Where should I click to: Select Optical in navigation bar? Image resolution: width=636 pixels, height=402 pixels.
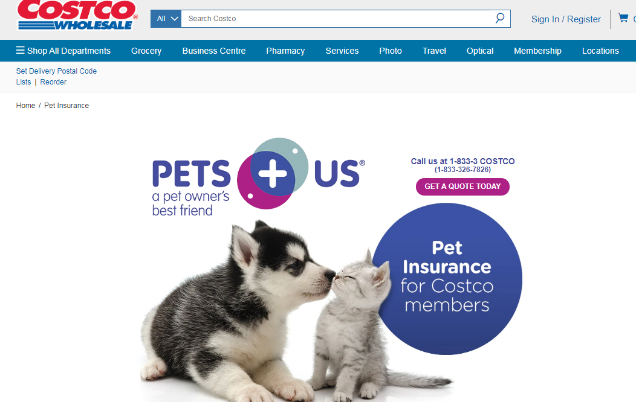tap(480, 51)
